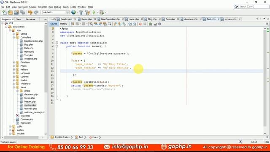The width and height of the screenshot is (270, 152).
Task: Click Toggle Rectangular Selection editor icon
Action: [x=110, y=24]
